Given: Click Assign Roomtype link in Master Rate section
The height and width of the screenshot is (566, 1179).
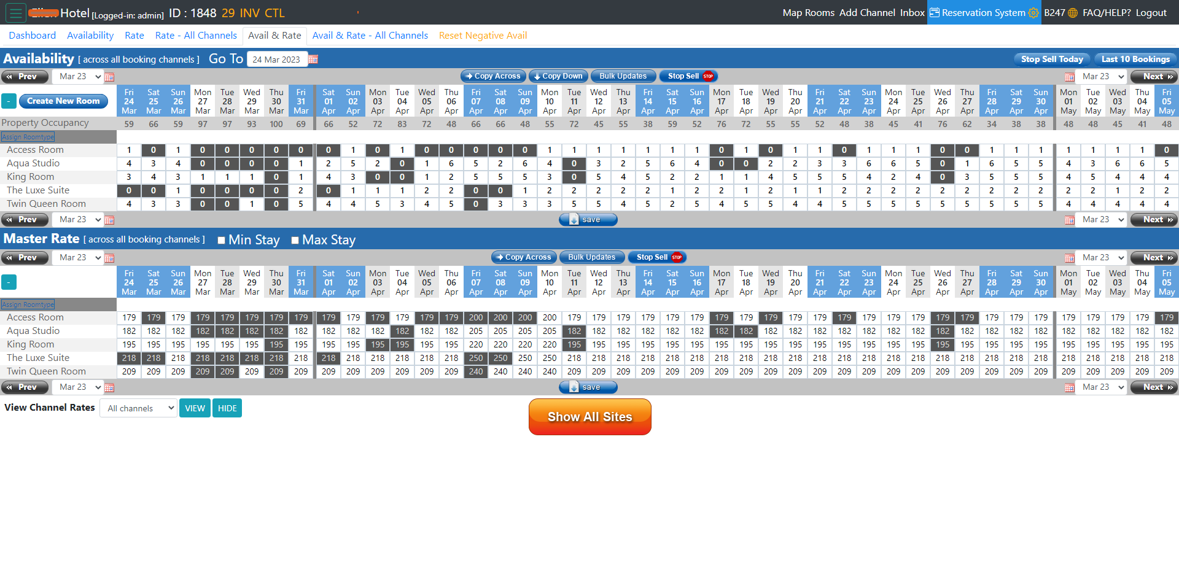Looking at the screenshot, I should 28,304.
